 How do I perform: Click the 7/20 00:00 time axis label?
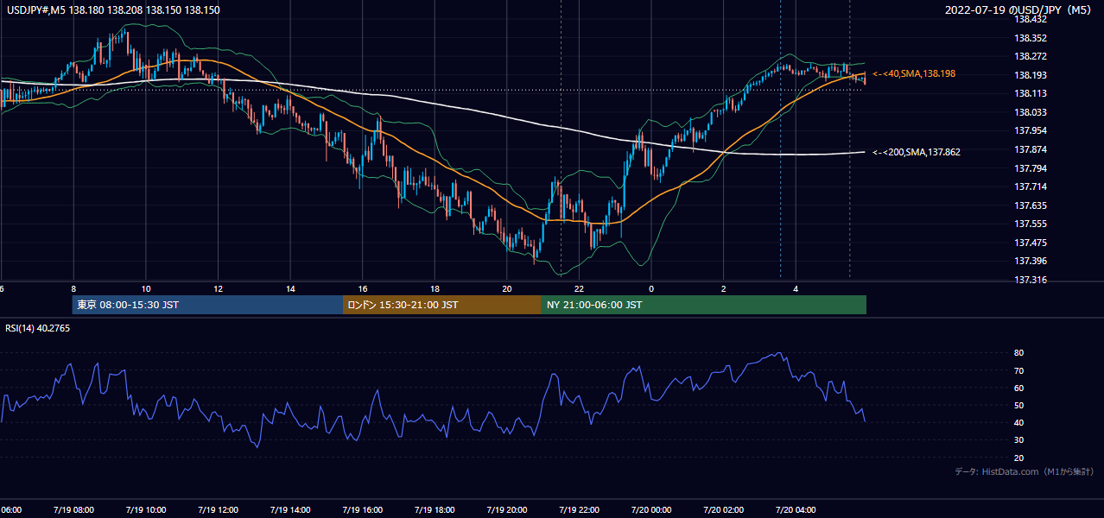click(x=651, y=510)
